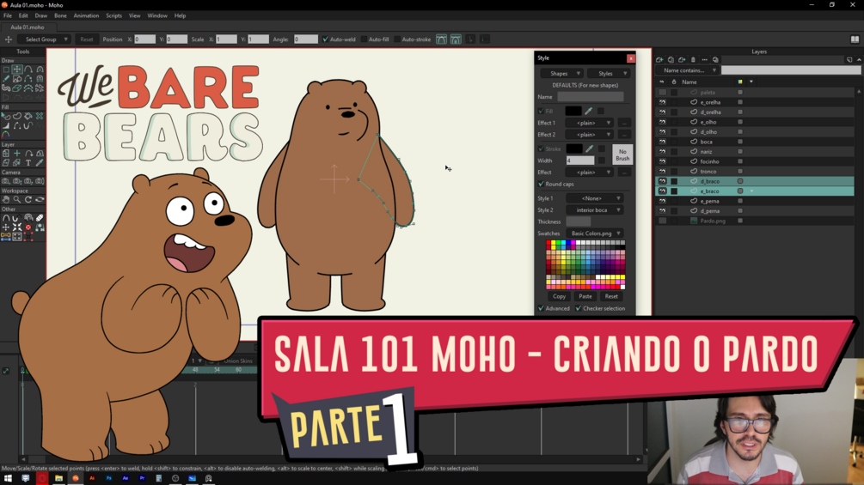
Task: Select the Paint Bucket tool
Action: (x=28, y=116)
